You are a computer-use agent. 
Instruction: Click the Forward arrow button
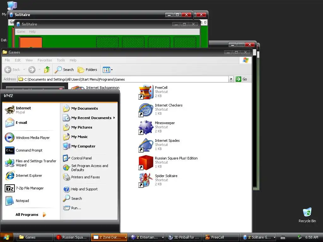[32, 70]
